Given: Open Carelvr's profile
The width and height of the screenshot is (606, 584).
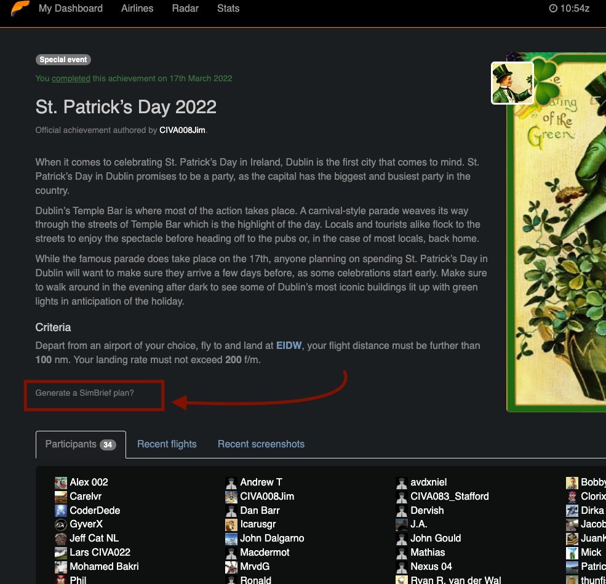Looking at the screenshot, I should tap(86, 496).
